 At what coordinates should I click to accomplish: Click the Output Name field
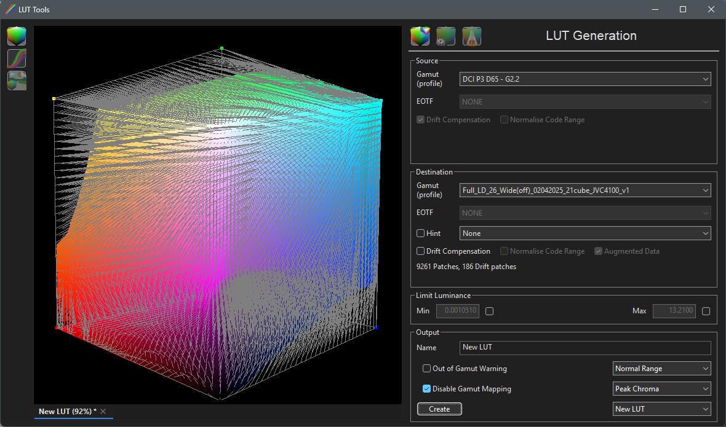pos(584,348)
